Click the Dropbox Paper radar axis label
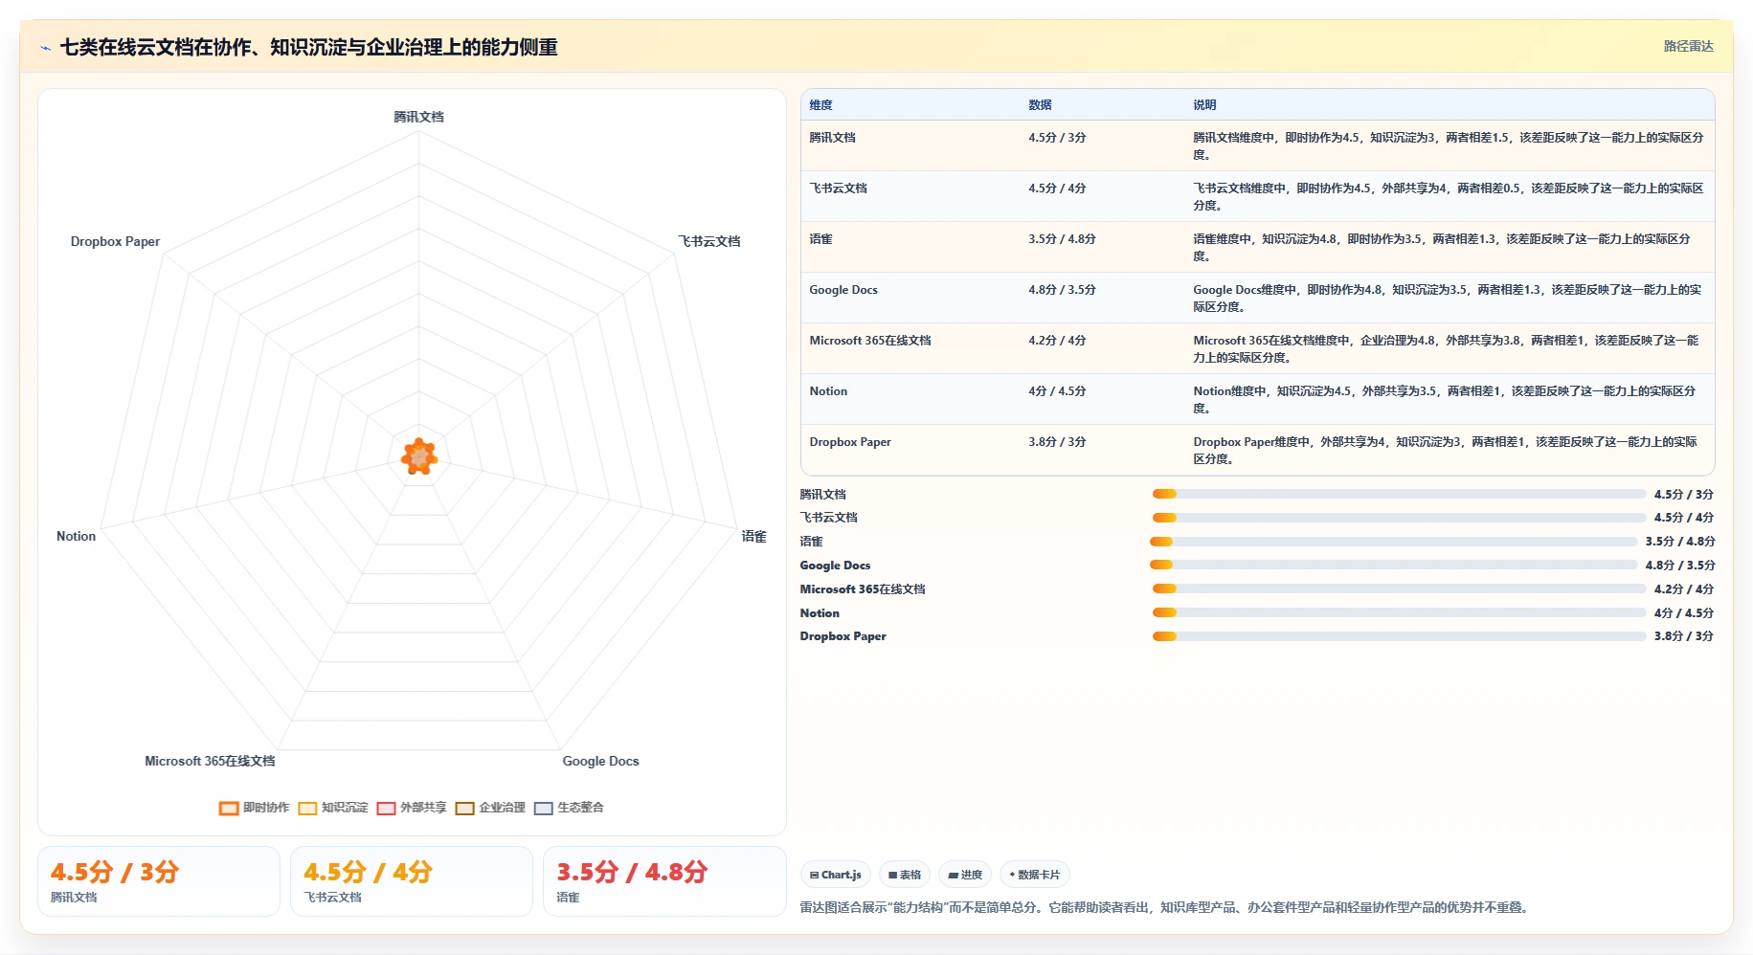 [x=115, y=242]
